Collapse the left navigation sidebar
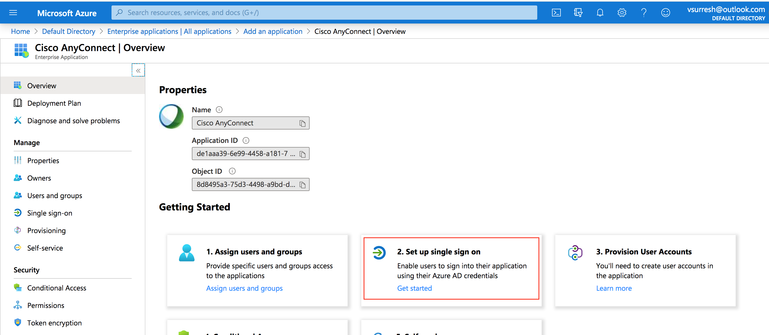Screen dimensions: 769x335 tap(138, 70)
